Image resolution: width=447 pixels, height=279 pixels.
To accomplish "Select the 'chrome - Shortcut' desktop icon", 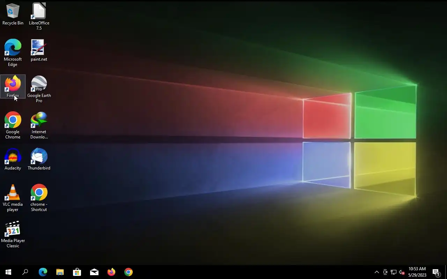I will tap(39, 198).
